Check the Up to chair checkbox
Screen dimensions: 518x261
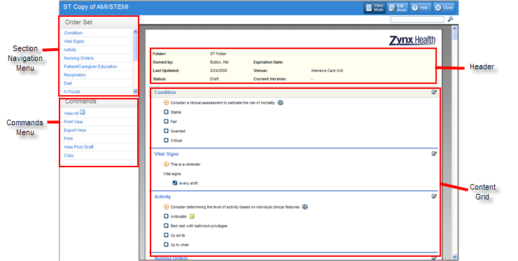166,244
